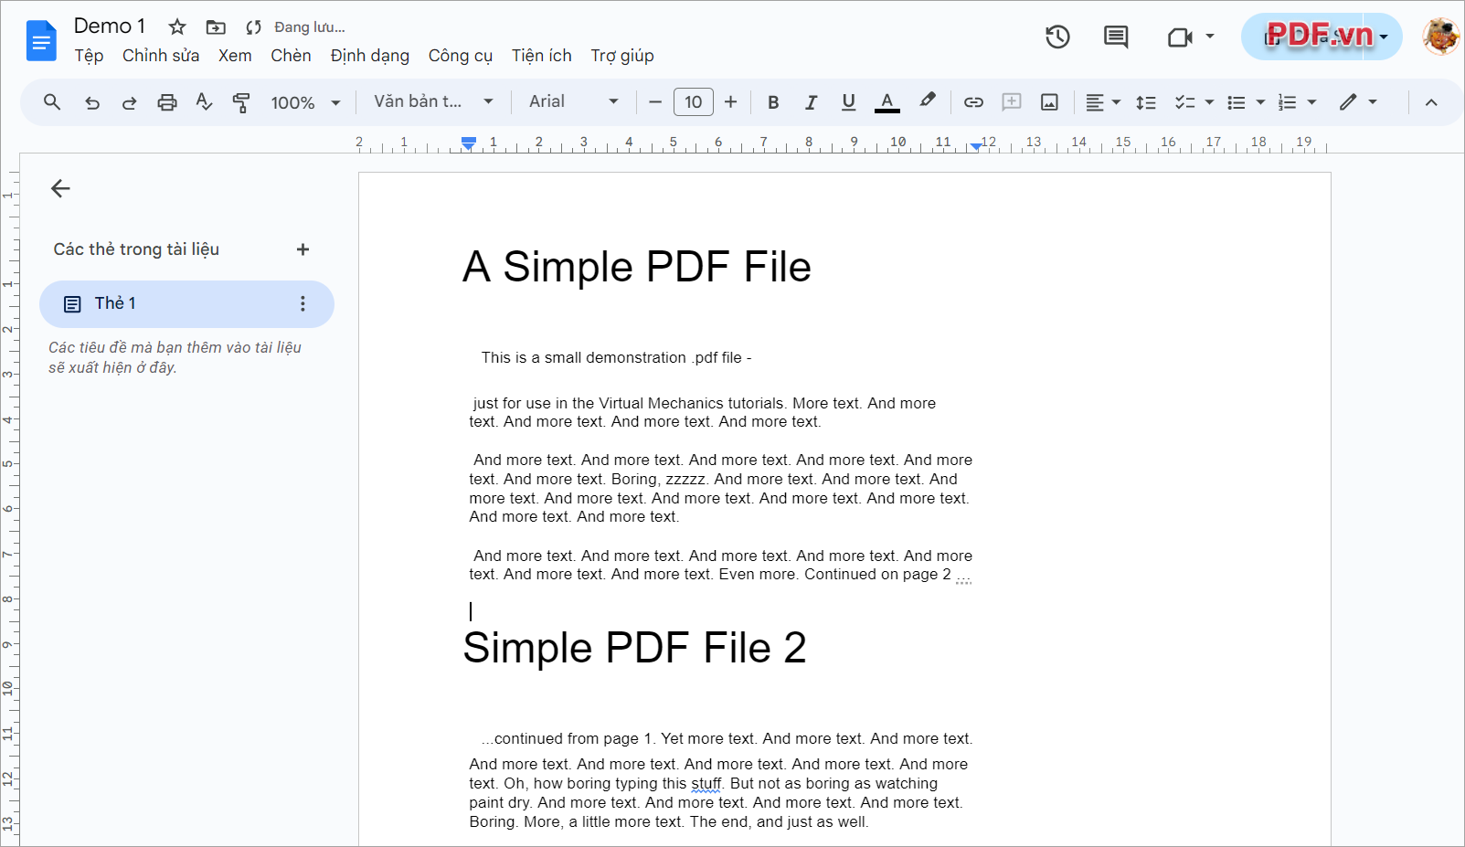Open the text color picker
This screenshot has height=847, width=1465.
click(x=886, y=102)
